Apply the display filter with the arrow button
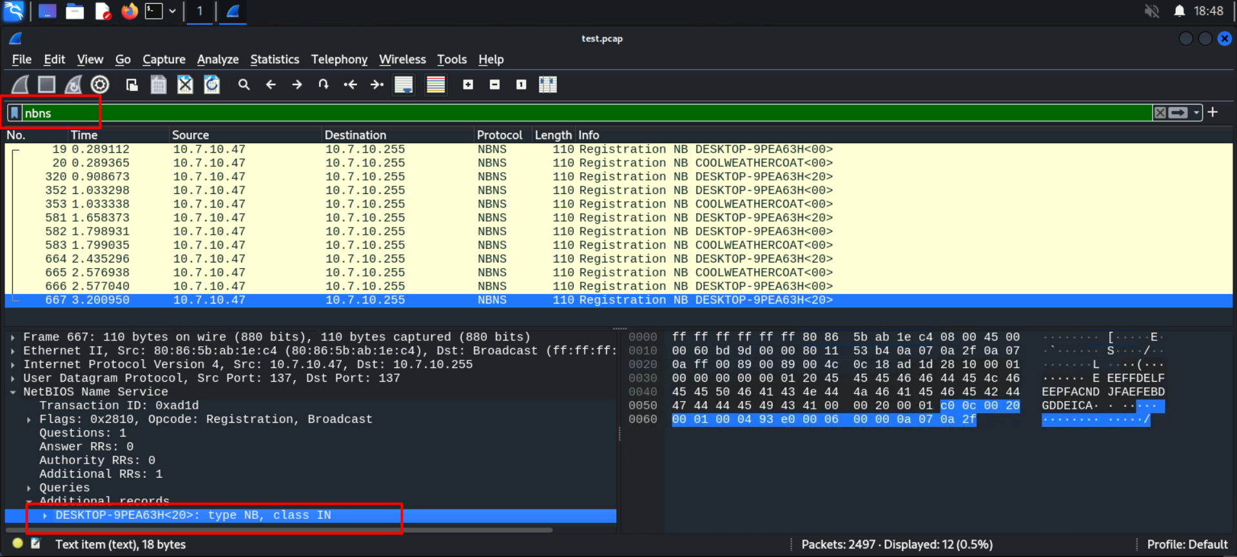This screenshot has width=1237, height=557. pyautogui.click(x=1178, y=113)
